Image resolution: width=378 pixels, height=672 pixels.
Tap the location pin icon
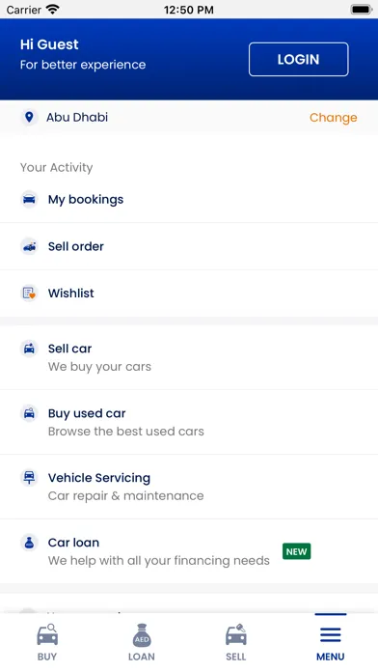coord(29,117)
